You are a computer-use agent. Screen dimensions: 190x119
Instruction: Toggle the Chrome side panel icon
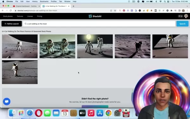tap(179, 10)
